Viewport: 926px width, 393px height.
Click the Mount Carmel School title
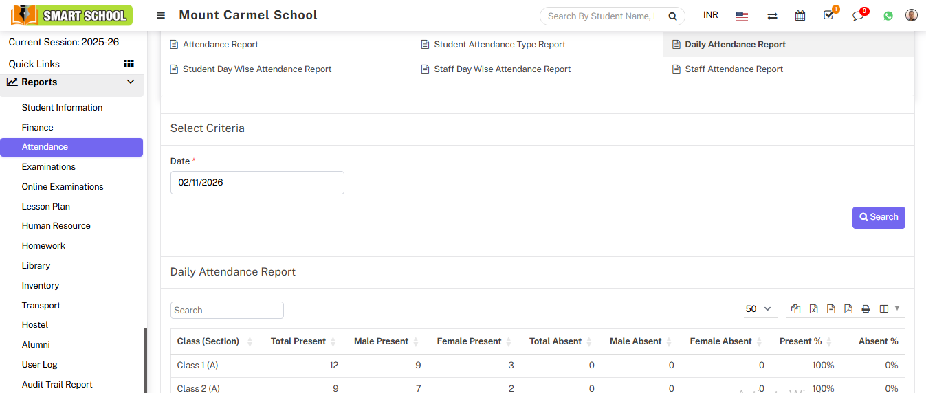[248, 14]
